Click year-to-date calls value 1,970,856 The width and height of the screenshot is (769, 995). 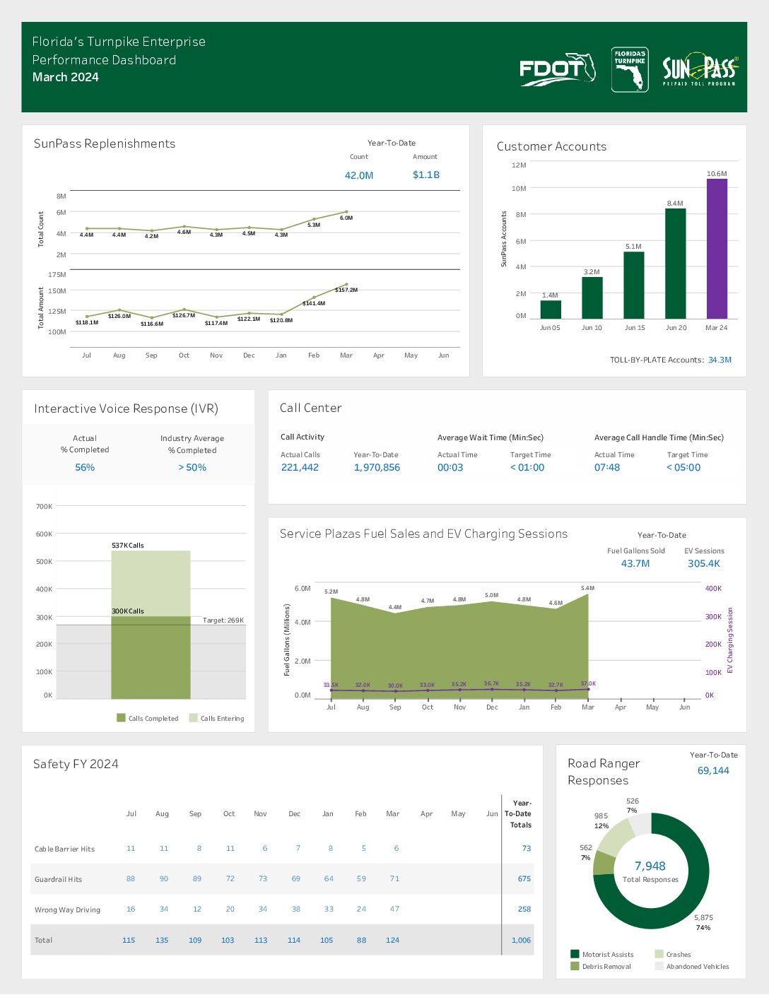(x=377, y=467)
